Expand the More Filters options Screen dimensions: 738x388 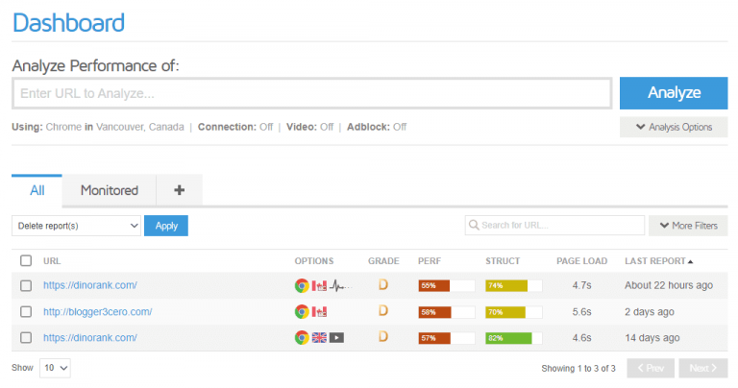688,226
